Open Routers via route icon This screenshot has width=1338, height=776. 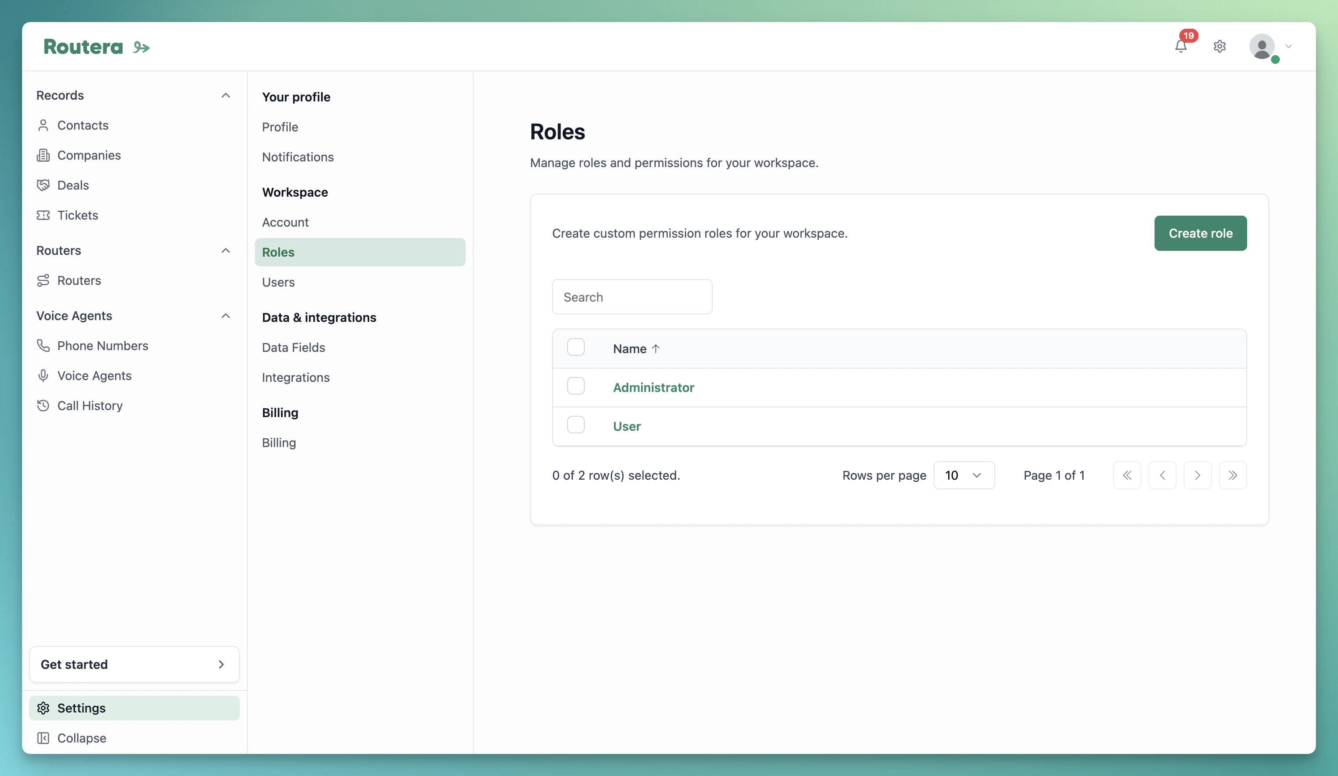(43, 280)
